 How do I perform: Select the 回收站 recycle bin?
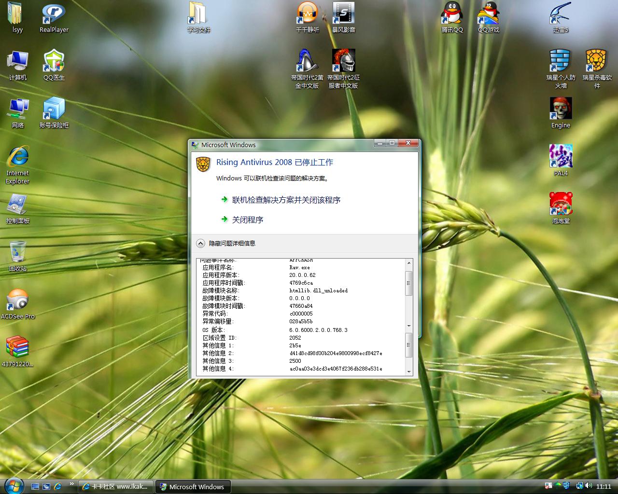point(17,256)
